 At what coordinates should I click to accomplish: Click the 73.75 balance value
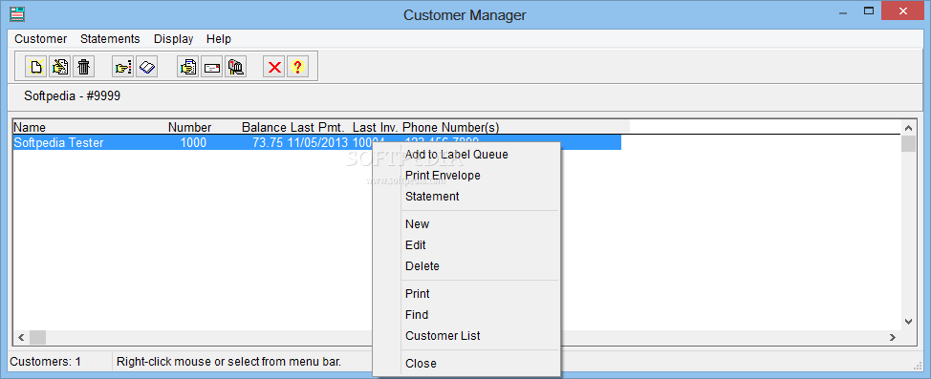click(268, 142)
